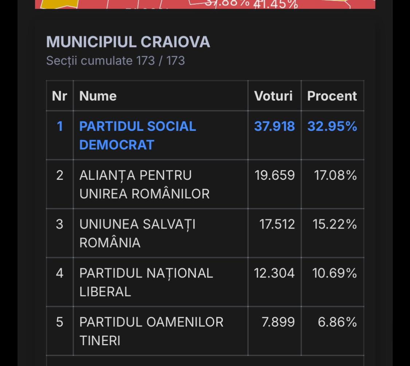Image resolution: width=410 pixels, height=366 pixels.
Task: Click the Secții cumulate 173 / 173 text
Action: point(115,61)
